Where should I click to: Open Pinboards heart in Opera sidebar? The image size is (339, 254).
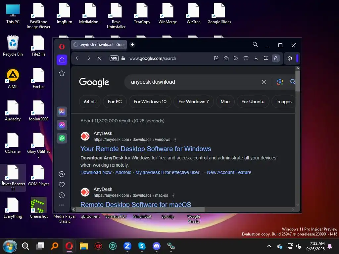point(62,185)
